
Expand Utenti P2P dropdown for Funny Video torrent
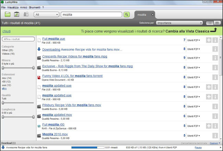click(194, 78)
